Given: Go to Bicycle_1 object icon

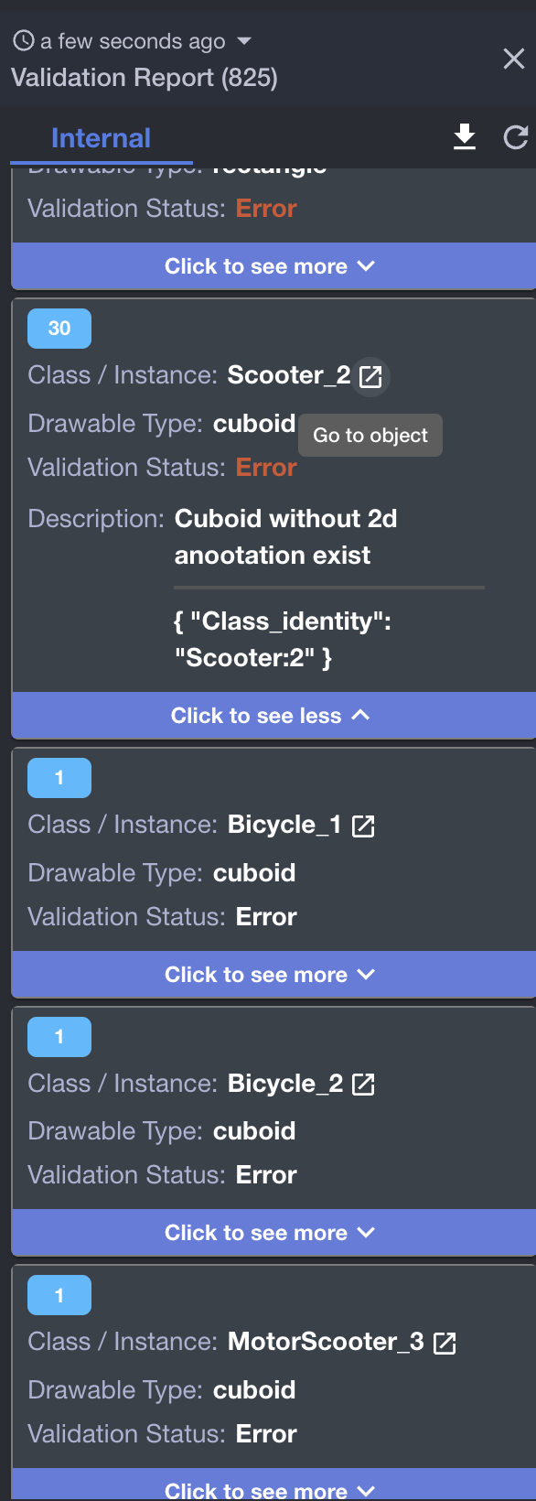Looking at the screenshot, I should [x=363, y=826].
